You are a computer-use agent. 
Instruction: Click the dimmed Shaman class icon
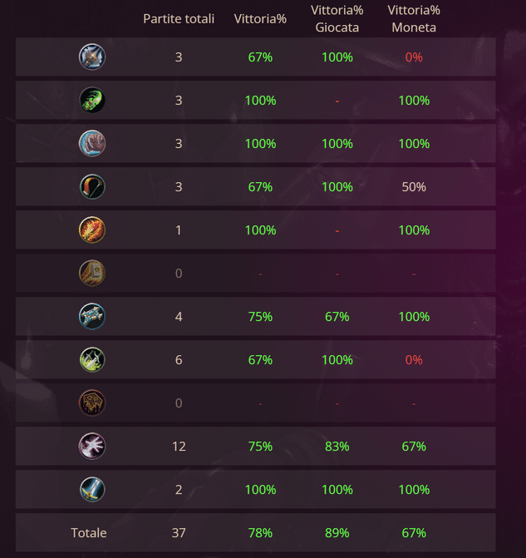[91, 403]
